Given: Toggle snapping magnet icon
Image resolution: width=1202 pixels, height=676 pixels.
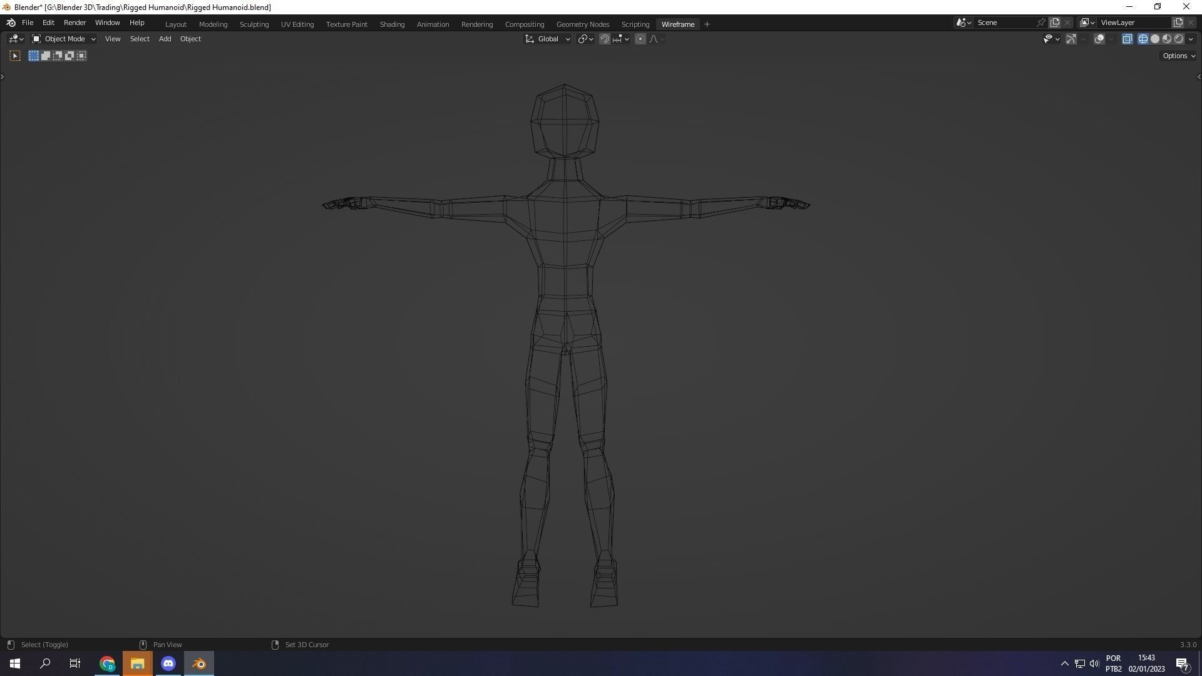Looking at the screenshot, I should tap(605, 39).
